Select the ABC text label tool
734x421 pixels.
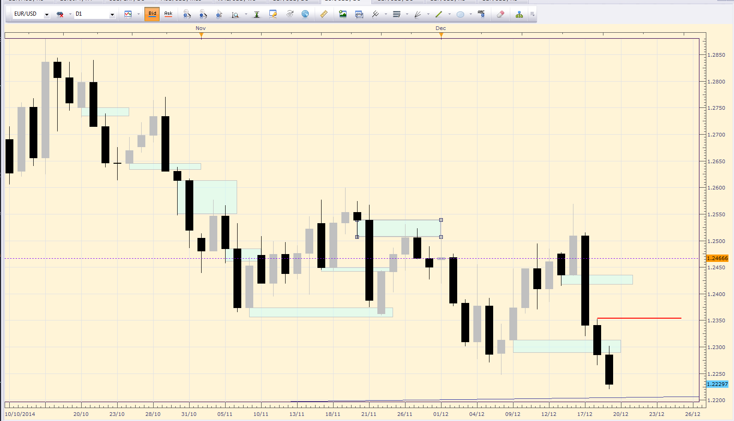tap(481, 14)
